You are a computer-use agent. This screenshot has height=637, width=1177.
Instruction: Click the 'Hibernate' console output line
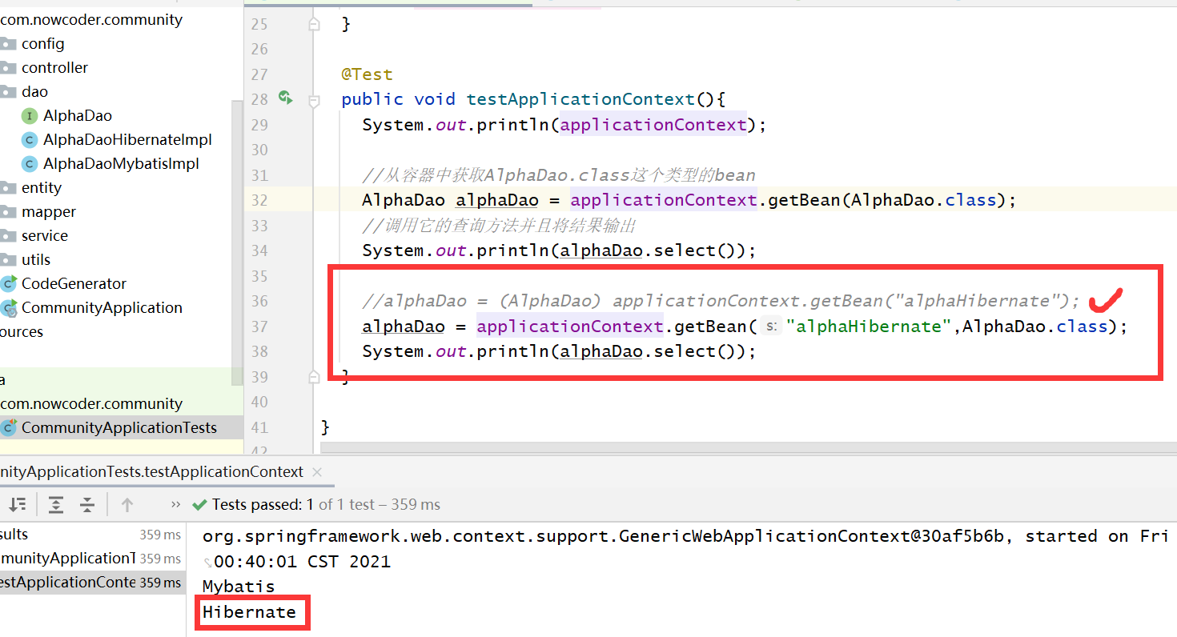click(x=249, y=612)
